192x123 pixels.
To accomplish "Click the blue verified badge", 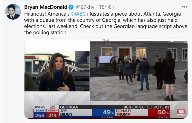I will click(70, 7).
